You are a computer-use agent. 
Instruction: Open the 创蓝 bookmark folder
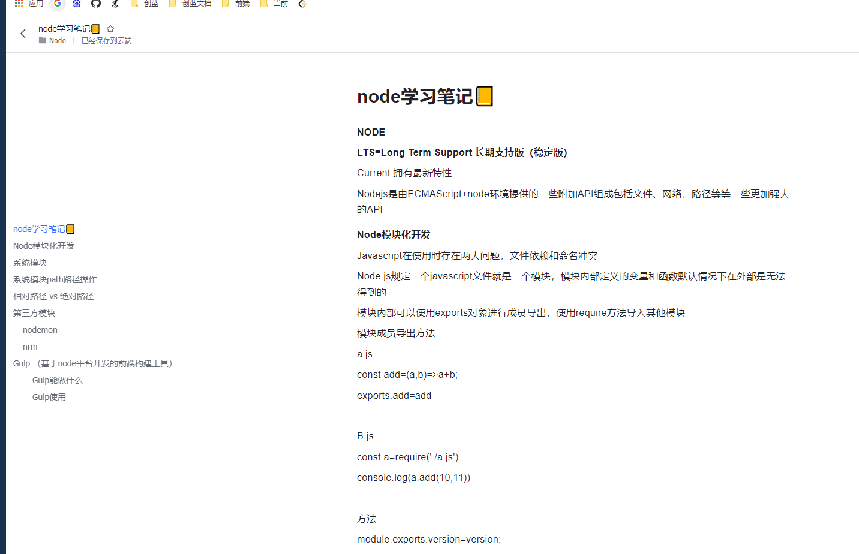(x=145, y=4)
